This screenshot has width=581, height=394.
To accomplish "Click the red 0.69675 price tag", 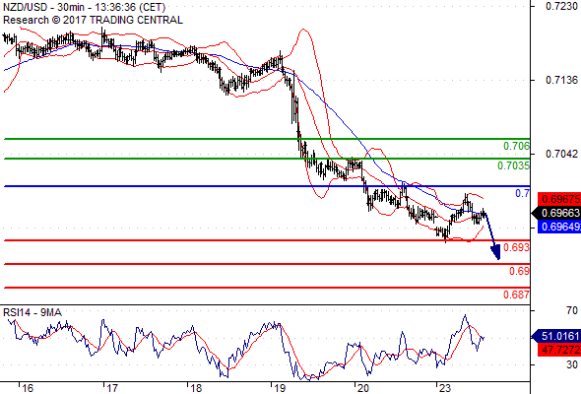I will 559,199.
